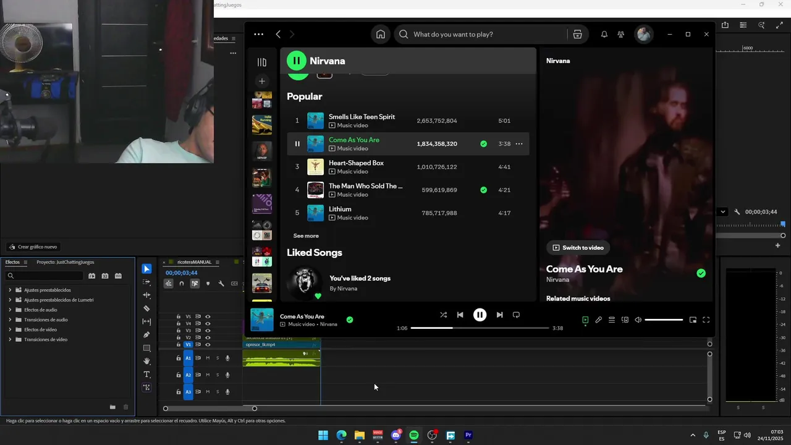Open Spotify Browse icon in search bar

pos(577,35)
